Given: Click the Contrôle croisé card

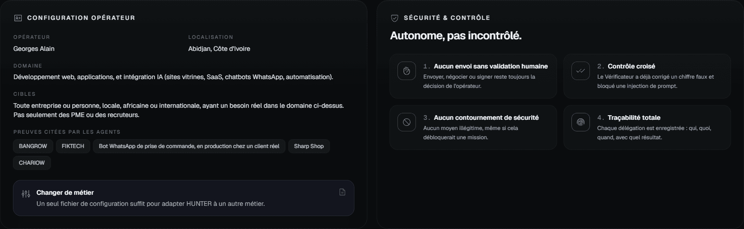Looking at the screenshot, I should (x=647, y=76).
